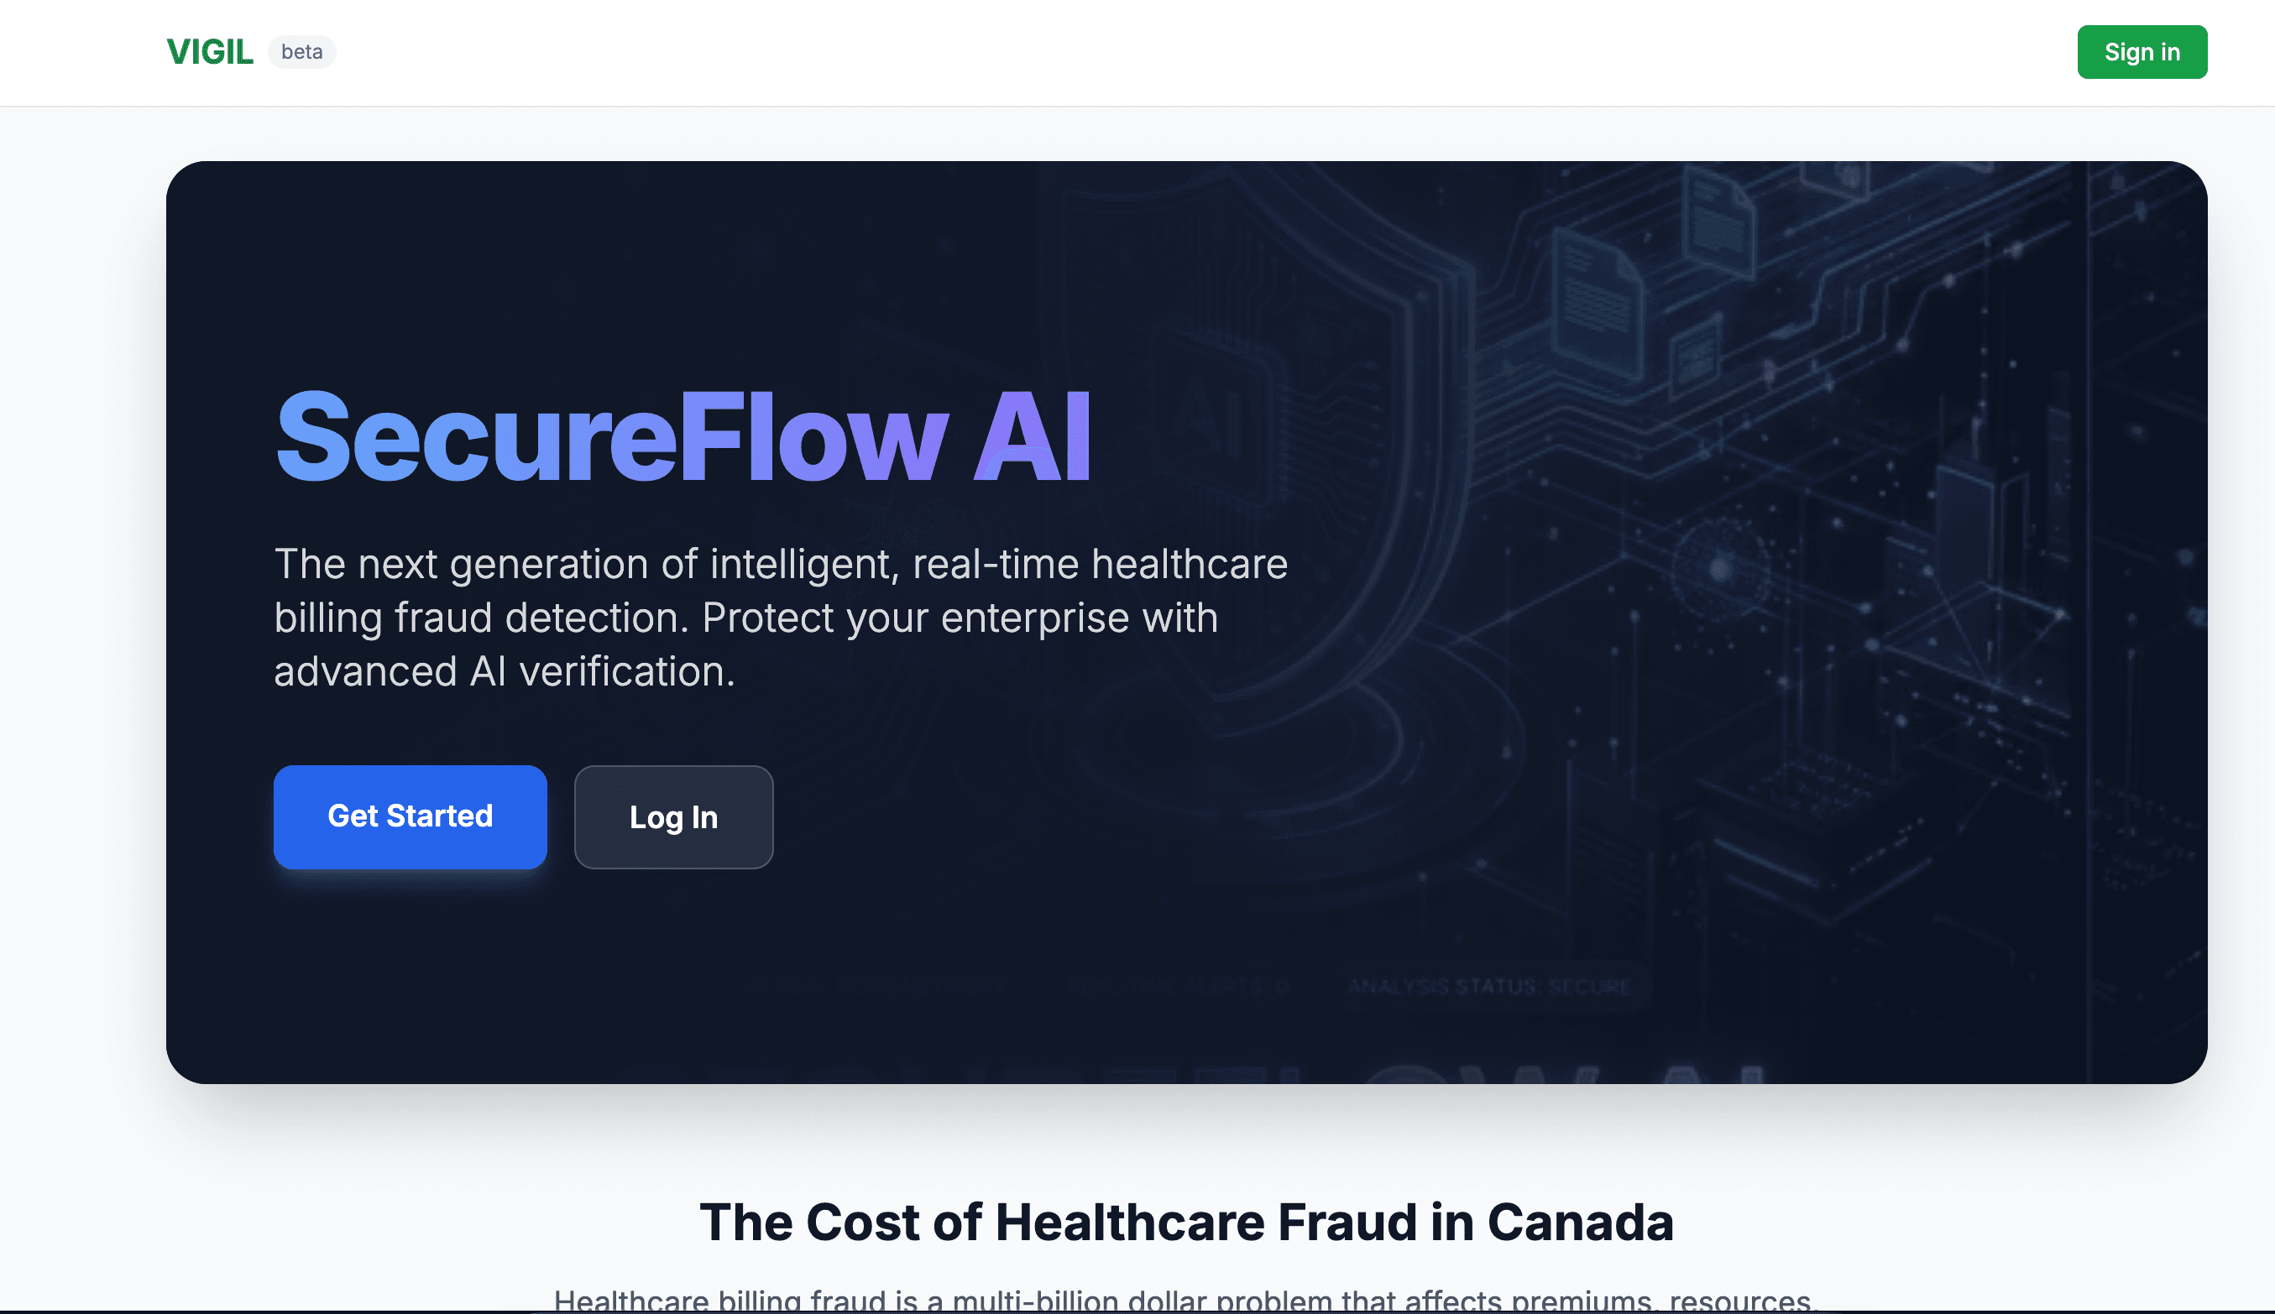Click the word 'Canada' in the section heading

coord(1580,1222)
